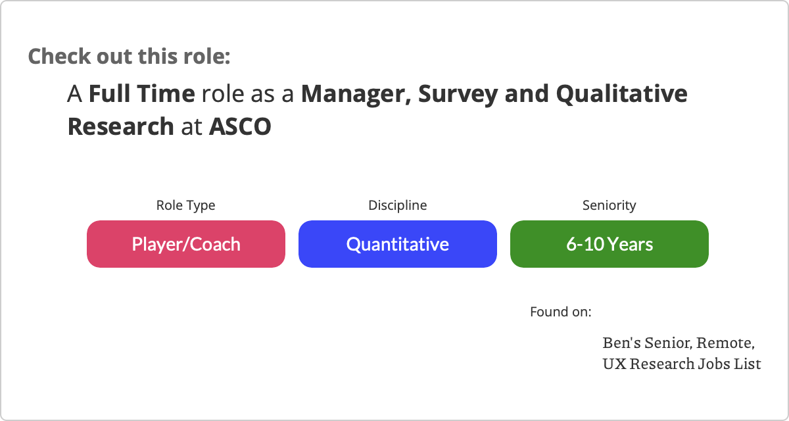Click the green 6-10 Years badge
This screenshot has height=421, width=789.
pos(609,244)
